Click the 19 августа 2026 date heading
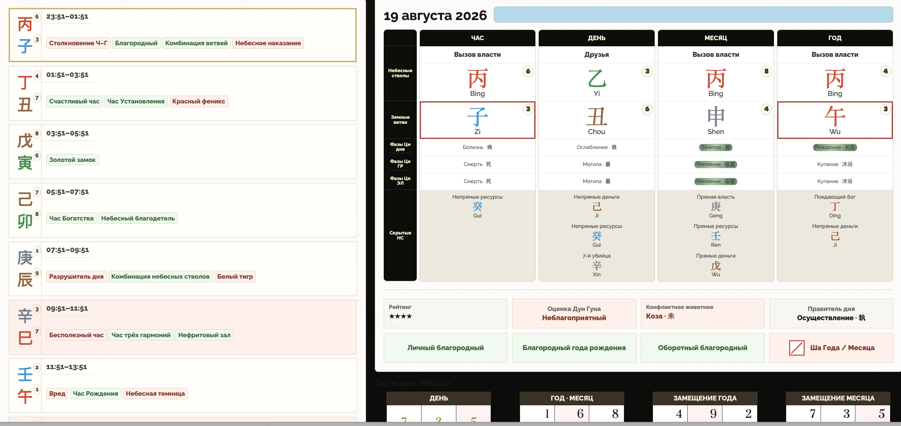This screenshot has height=426, width=901. pos(435,16)
